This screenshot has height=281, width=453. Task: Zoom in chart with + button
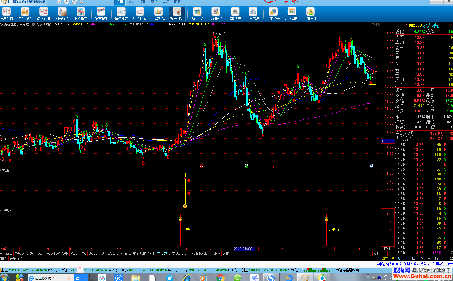(x=384, y=253)
